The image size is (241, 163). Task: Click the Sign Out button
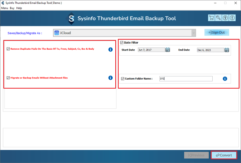click(x=217, y=33)
